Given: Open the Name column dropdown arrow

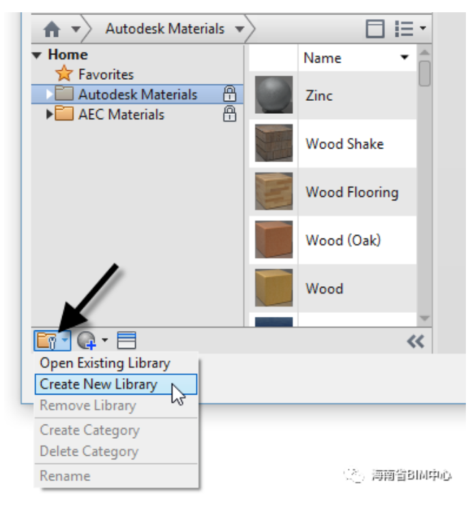Looking at the screenshot, I should click(405, 57).
